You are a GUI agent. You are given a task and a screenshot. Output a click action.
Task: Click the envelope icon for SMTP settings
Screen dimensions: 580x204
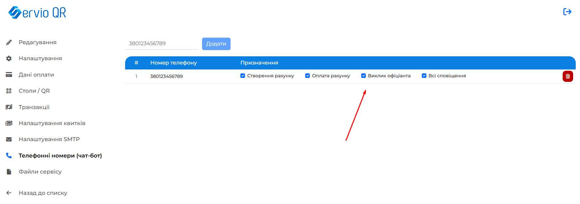click(9, 139)
